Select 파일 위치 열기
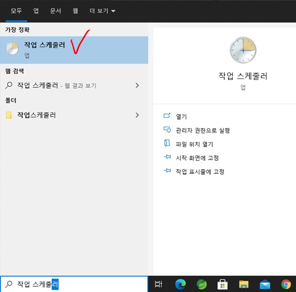The height and width of the screenshot is (292, 296). point(194,144)
